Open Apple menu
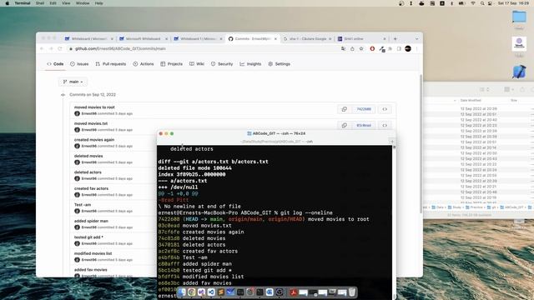The width and height of the screenshot is (534, 300). click(x=8, y=3)
